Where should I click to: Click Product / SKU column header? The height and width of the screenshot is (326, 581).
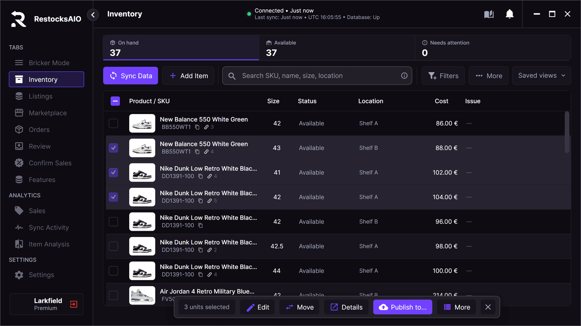pyautogui.click(x=149, y=101)
